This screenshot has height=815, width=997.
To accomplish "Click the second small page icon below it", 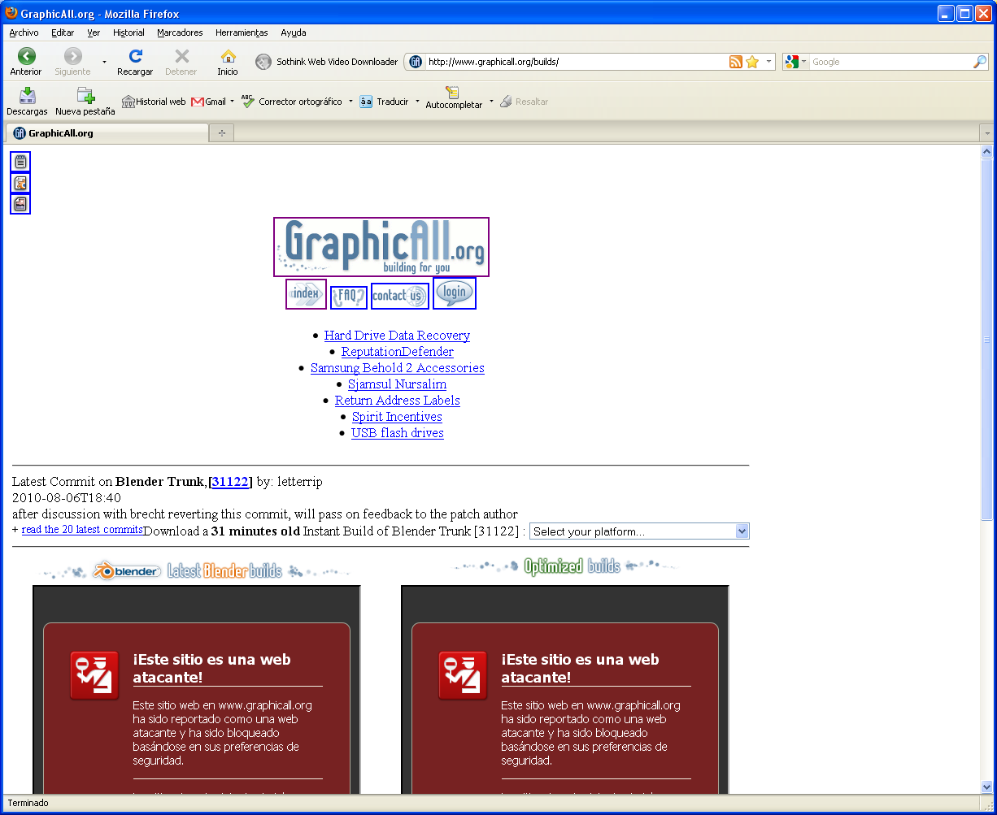I will point(20,183).
